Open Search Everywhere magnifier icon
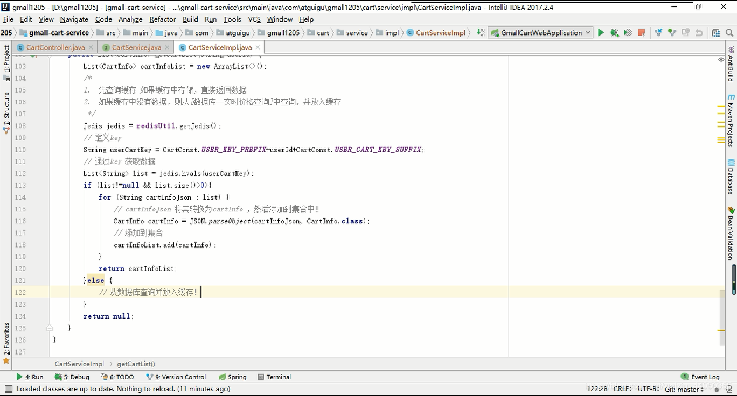 click(729, 33)
